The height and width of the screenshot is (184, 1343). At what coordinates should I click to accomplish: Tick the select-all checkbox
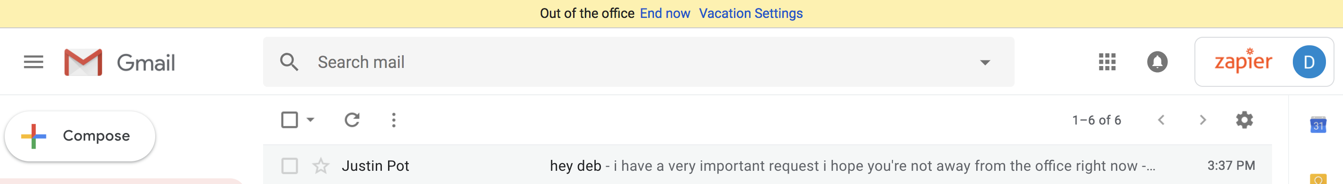(x=289, y=120)
